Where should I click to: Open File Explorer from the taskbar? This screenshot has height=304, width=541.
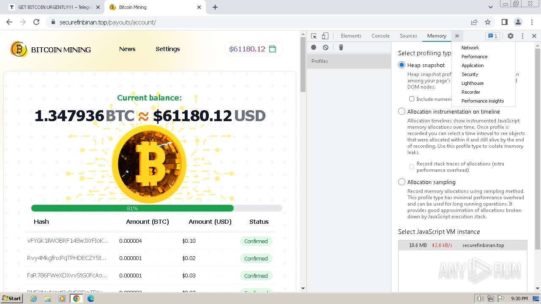pos(48,299)
